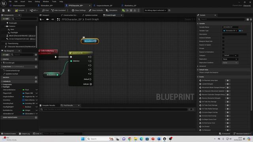The height and width of the screenshot is (142, 253).
Task: Click the Browse to asset icon
Action: (9, 10)
